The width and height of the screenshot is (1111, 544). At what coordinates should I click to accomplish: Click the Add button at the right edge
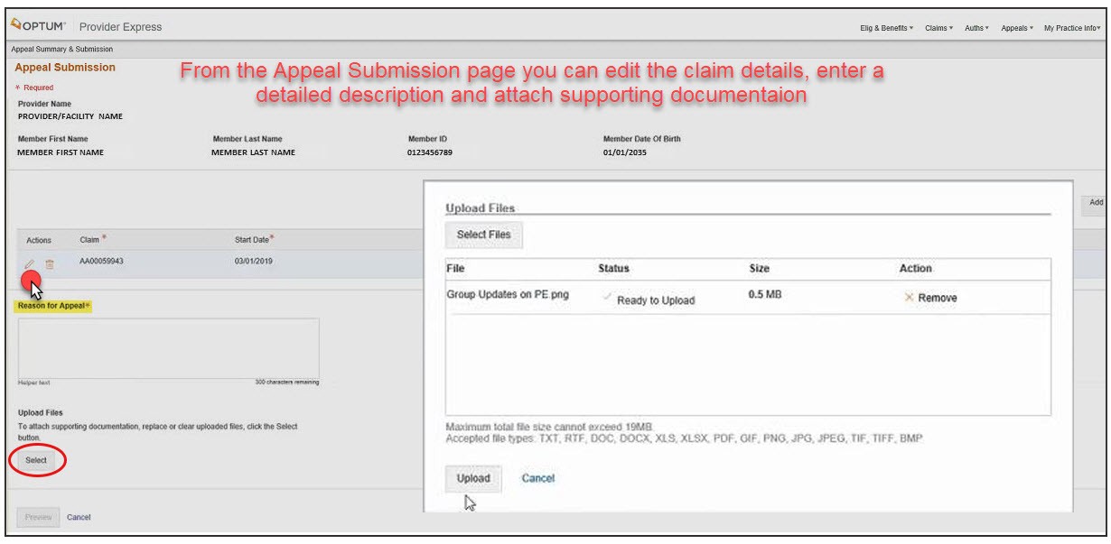[1096, 203]
